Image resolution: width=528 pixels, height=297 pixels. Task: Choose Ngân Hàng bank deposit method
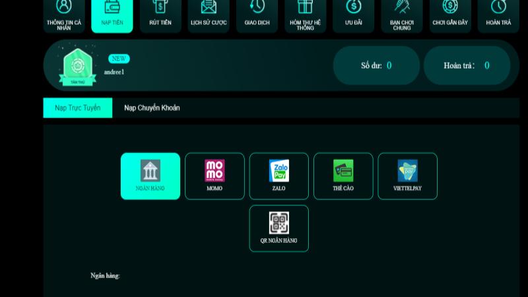pyautogui.click(x=150, y=176)
